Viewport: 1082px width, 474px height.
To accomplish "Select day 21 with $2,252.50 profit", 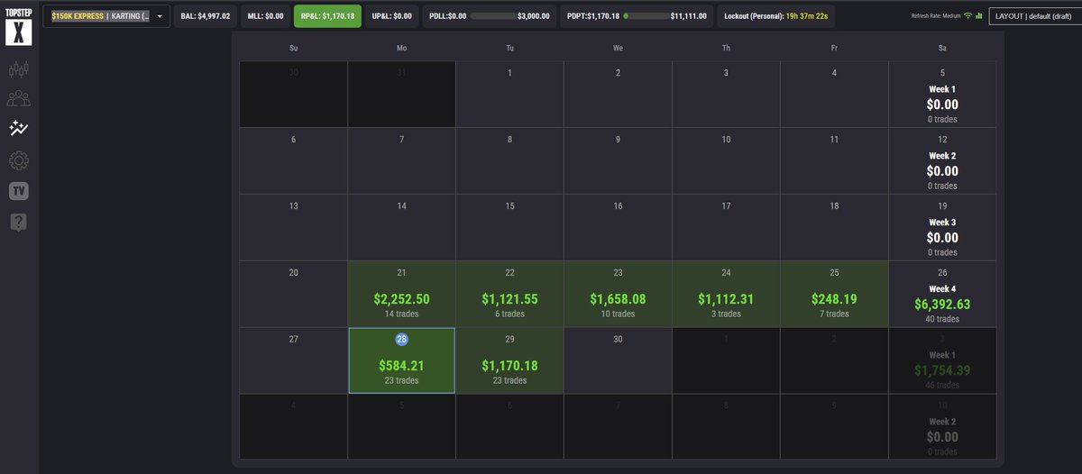I will pyautogui.click(x=401, y=294).
